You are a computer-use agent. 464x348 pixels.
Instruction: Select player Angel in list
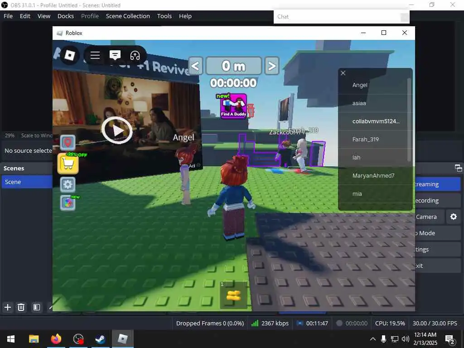pyautogui.click(x=373, y=85)
